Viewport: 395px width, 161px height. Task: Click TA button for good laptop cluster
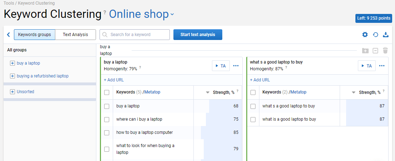tap(367, 66)
